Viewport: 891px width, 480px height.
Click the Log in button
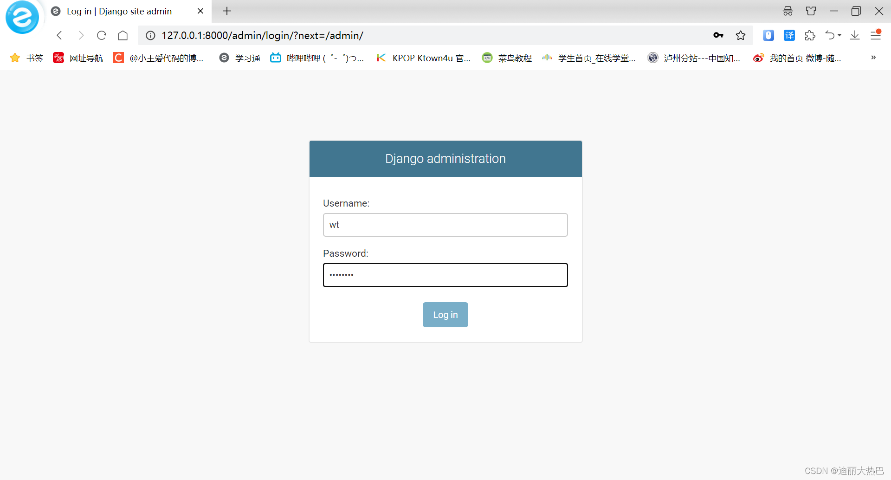point(445,315)
